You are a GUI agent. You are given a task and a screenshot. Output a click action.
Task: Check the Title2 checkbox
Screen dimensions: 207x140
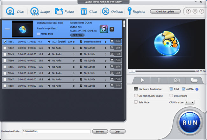5,48
